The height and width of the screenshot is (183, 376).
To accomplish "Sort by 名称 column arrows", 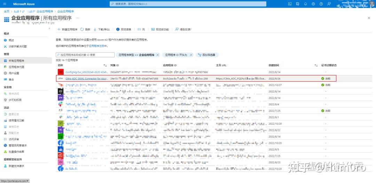I will point(105,65).
